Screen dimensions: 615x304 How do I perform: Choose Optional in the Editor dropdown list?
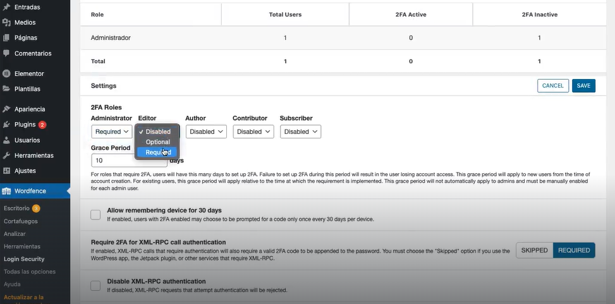pyautogui.click(x=157, y=142)
